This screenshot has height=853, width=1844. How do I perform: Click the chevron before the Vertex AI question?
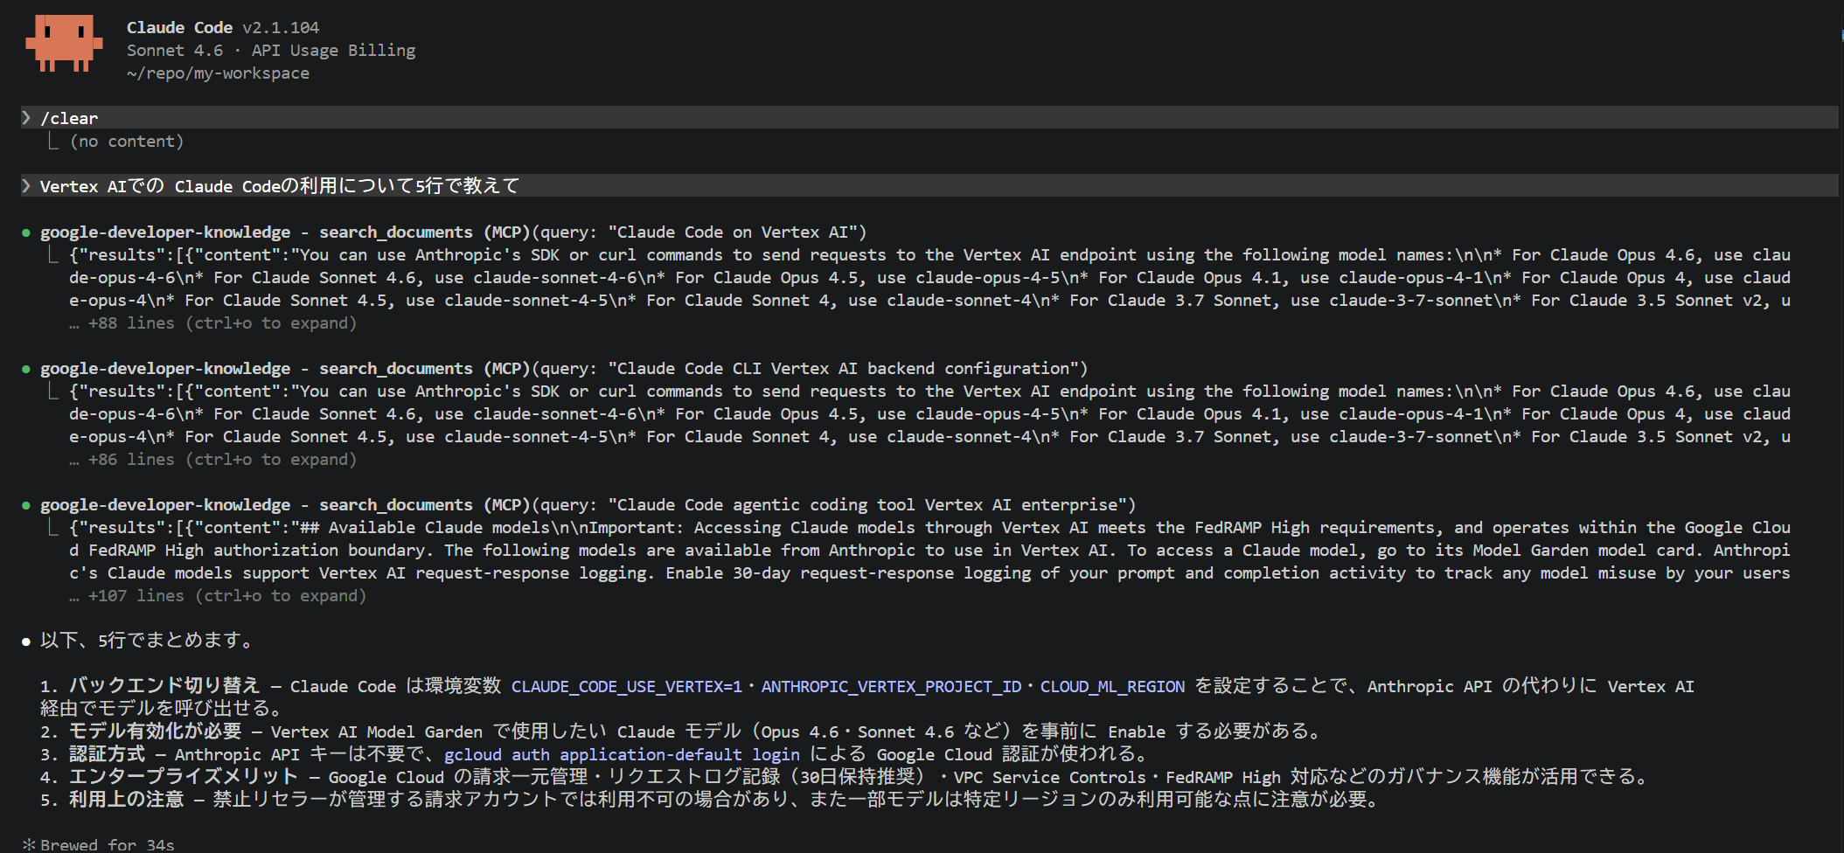pos(27,184)
